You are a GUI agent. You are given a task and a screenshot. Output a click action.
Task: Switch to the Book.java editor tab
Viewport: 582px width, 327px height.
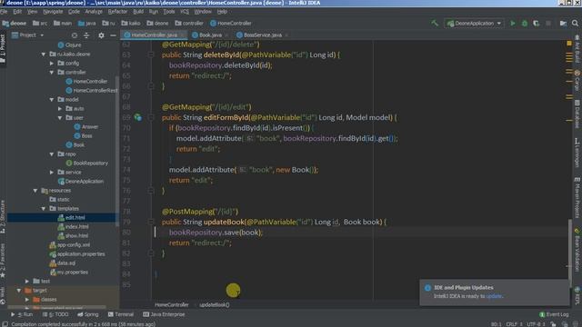pos(210,35)
